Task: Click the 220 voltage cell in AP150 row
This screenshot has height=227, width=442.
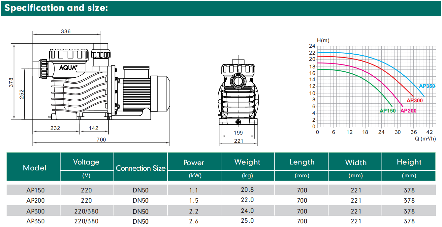Action: tap(86, 190)
